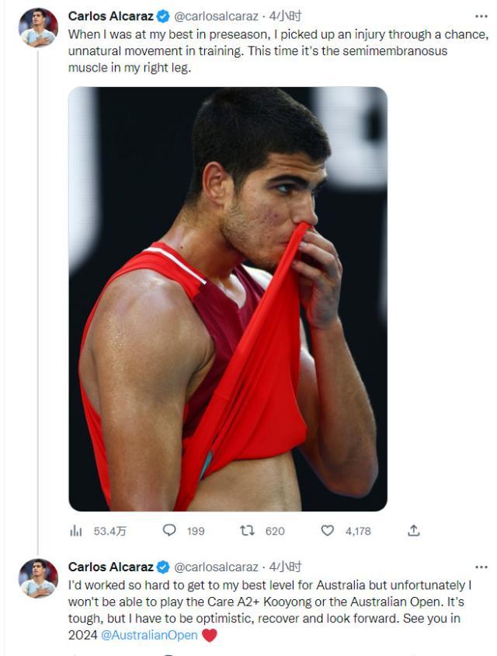Click the reply icon under the first tweet
Viewport: 497px width, 656px height.
pos(169,530)
